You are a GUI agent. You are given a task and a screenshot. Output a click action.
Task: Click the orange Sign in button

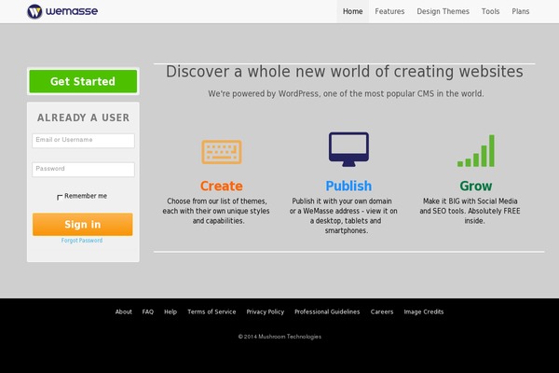click(82, 225)
